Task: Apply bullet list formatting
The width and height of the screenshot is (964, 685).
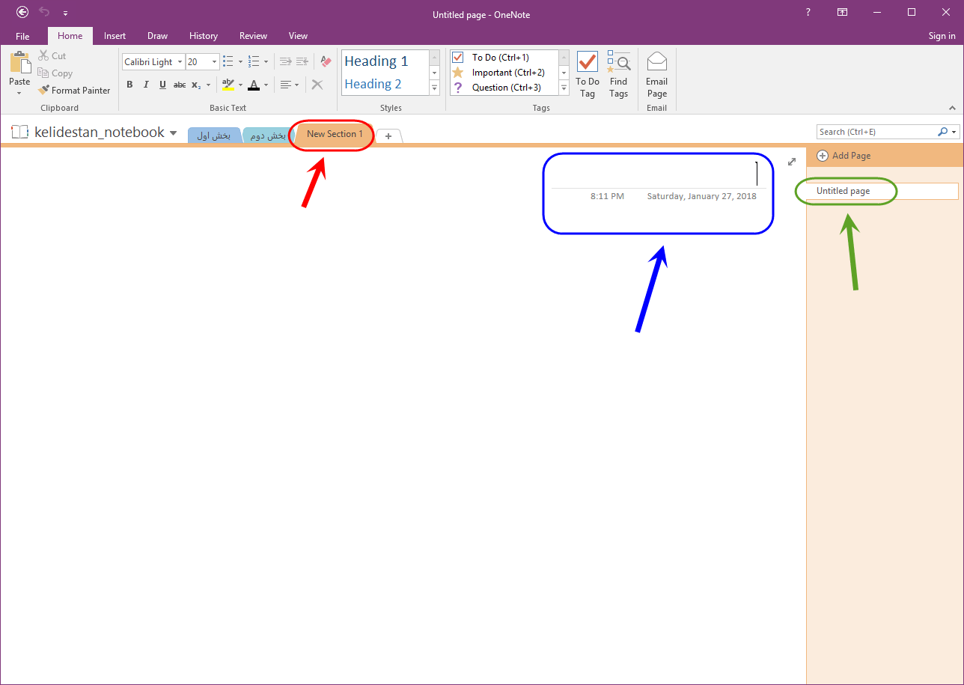Action: 228,62
